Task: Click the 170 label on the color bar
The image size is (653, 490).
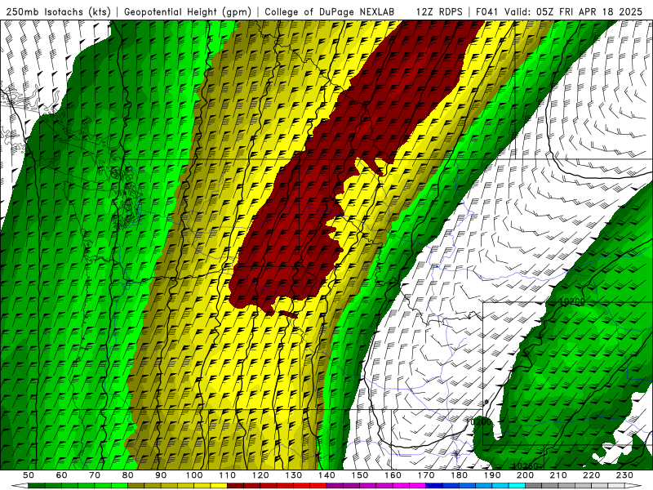Action: pos(426,475)
